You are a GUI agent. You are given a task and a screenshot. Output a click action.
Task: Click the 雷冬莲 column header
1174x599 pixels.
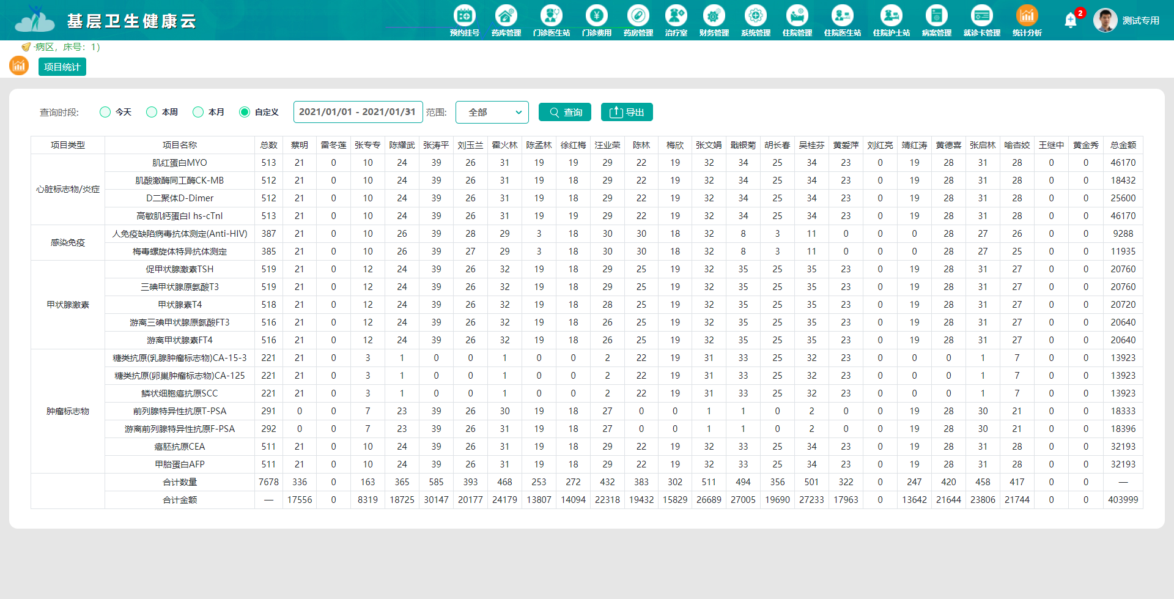tap(334, 145)
